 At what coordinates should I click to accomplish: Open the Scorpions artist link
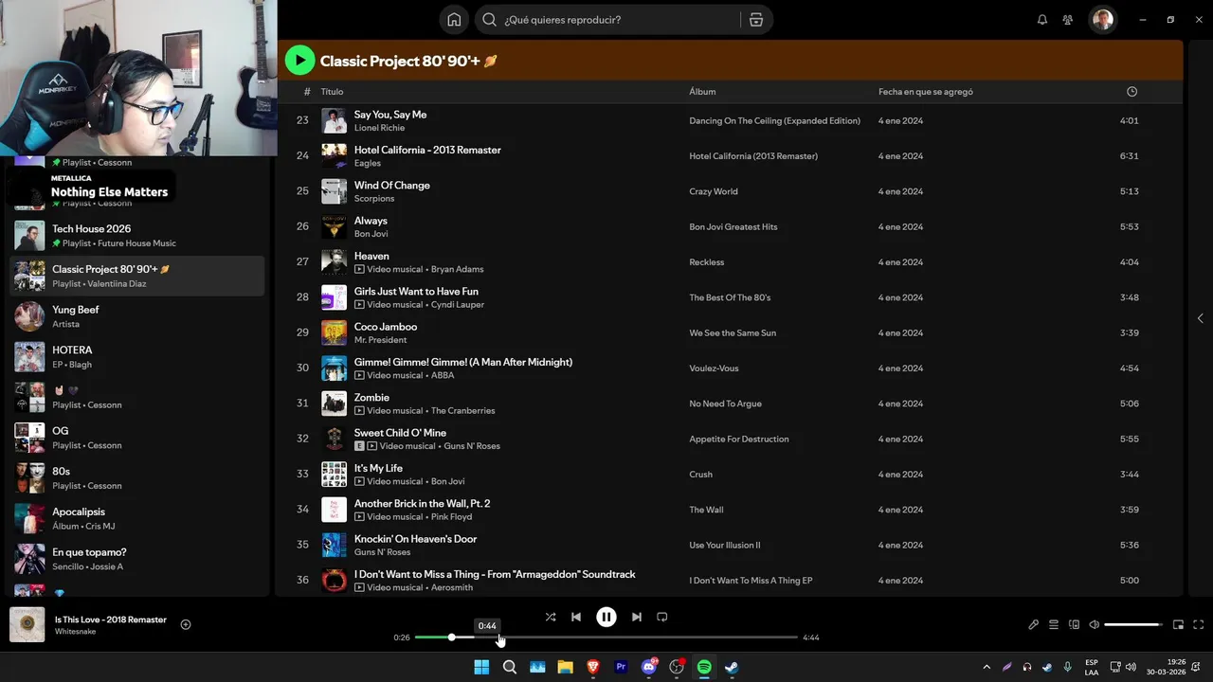click(374, 199)
